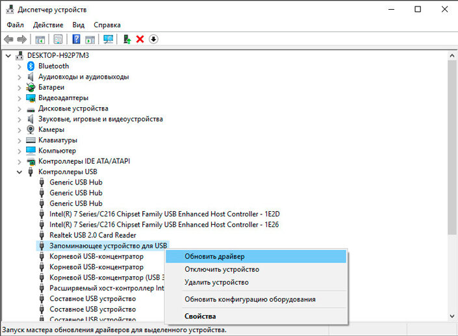Image resolution: width=458 pixels, height=336 pixels.
Task: Click the Дисковые устройства drive icon
Action: [31, 110]
